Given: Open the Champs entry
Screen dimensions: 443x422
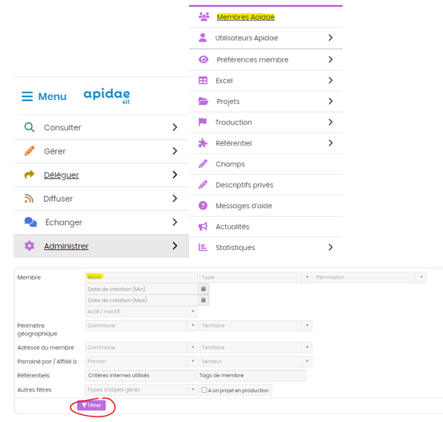Looking at the screenshot, I should pyautogui.click(x=265, y=164).
